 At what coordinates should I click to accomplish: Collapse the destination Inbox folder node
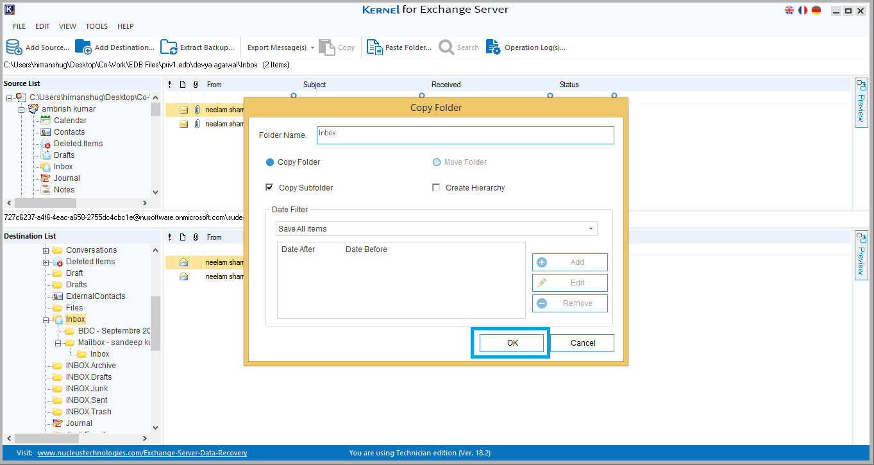46,319
